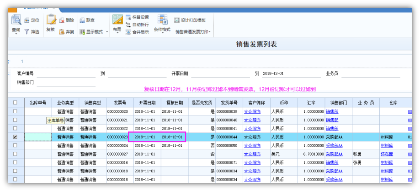The width and height of the screenshot is (420, 191).
Task: Select delivery number cell 0000000050
Action: (x=229, y=146)
